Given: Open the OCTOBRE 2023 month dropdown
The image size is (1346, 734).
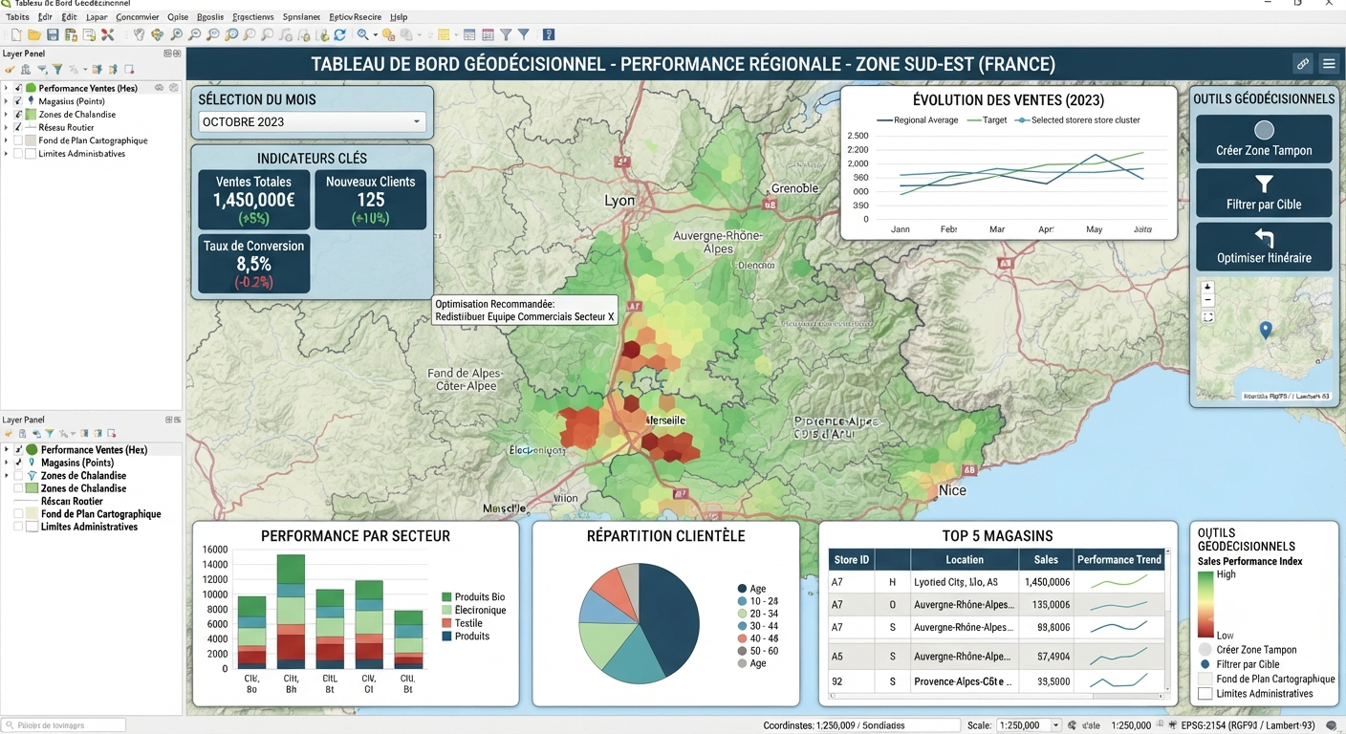Looking at the screenshot, I should coord(313,121).
